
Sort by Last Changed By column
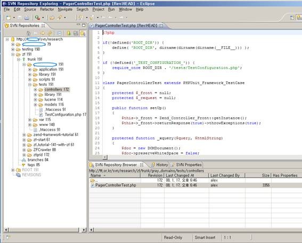point(227,175)
